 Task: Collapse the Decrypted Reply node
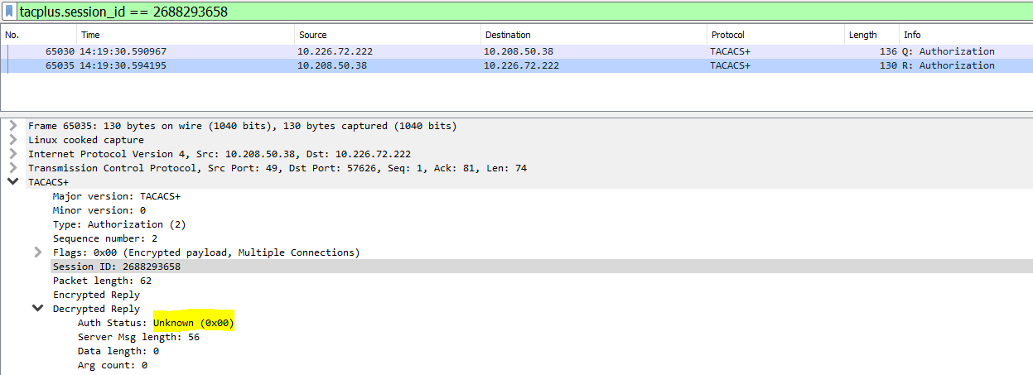pyautogui.click(x=37, y=309)
